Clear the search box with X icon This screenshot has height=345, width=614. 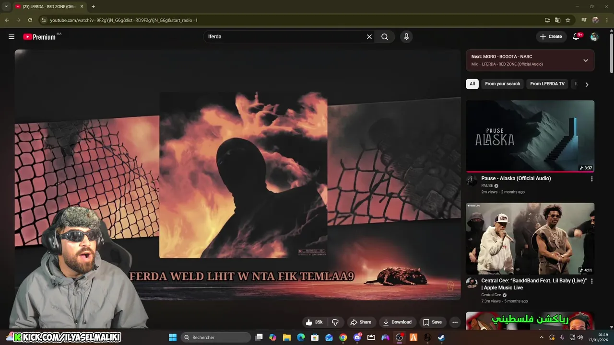(369, 36)
